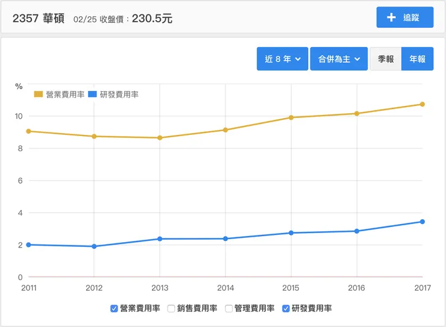Switch to 季報 quarterly tab
446x327 pixels.
point(386,59)
